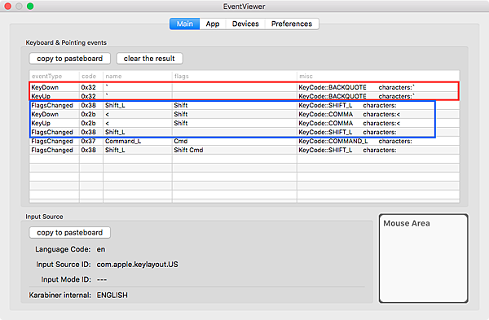The image size is (489, 320).
Task: Select the KeyUp BACKQUOTE event row
Action: coord(244,96)
